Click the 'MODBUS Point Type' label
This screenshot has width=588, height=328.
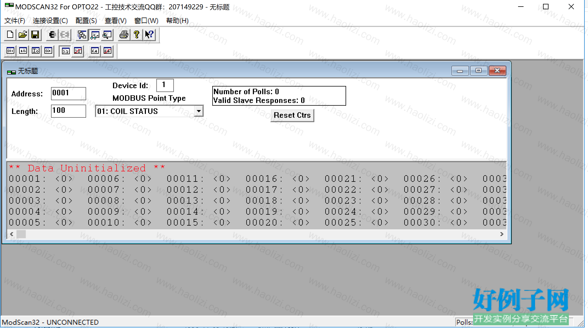149,98
